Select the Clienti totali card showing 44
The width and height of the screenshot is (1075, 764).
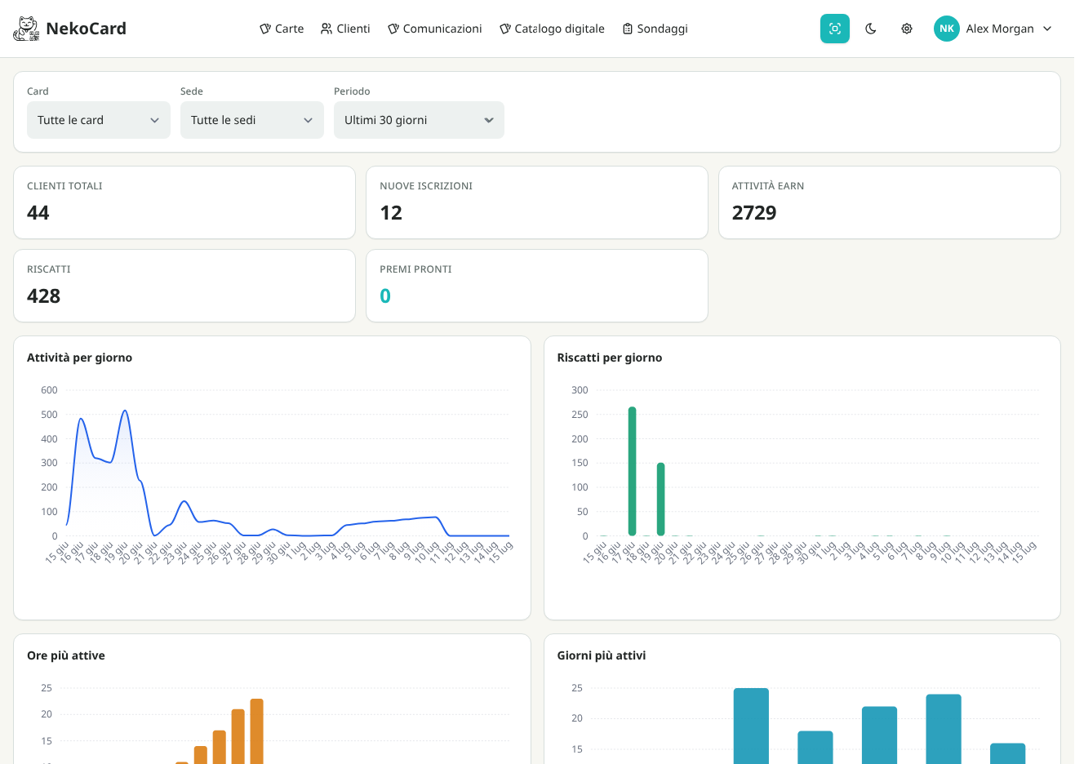(x=184, y=202)
